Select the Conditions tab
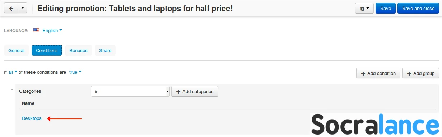 [47, 50]
